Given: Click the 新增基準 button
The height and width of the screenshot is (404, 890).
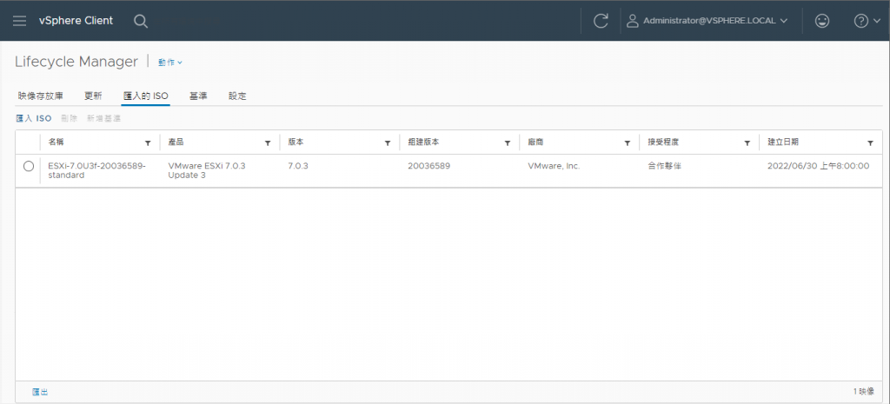Looking at the screenshot, I should point(103,118).
